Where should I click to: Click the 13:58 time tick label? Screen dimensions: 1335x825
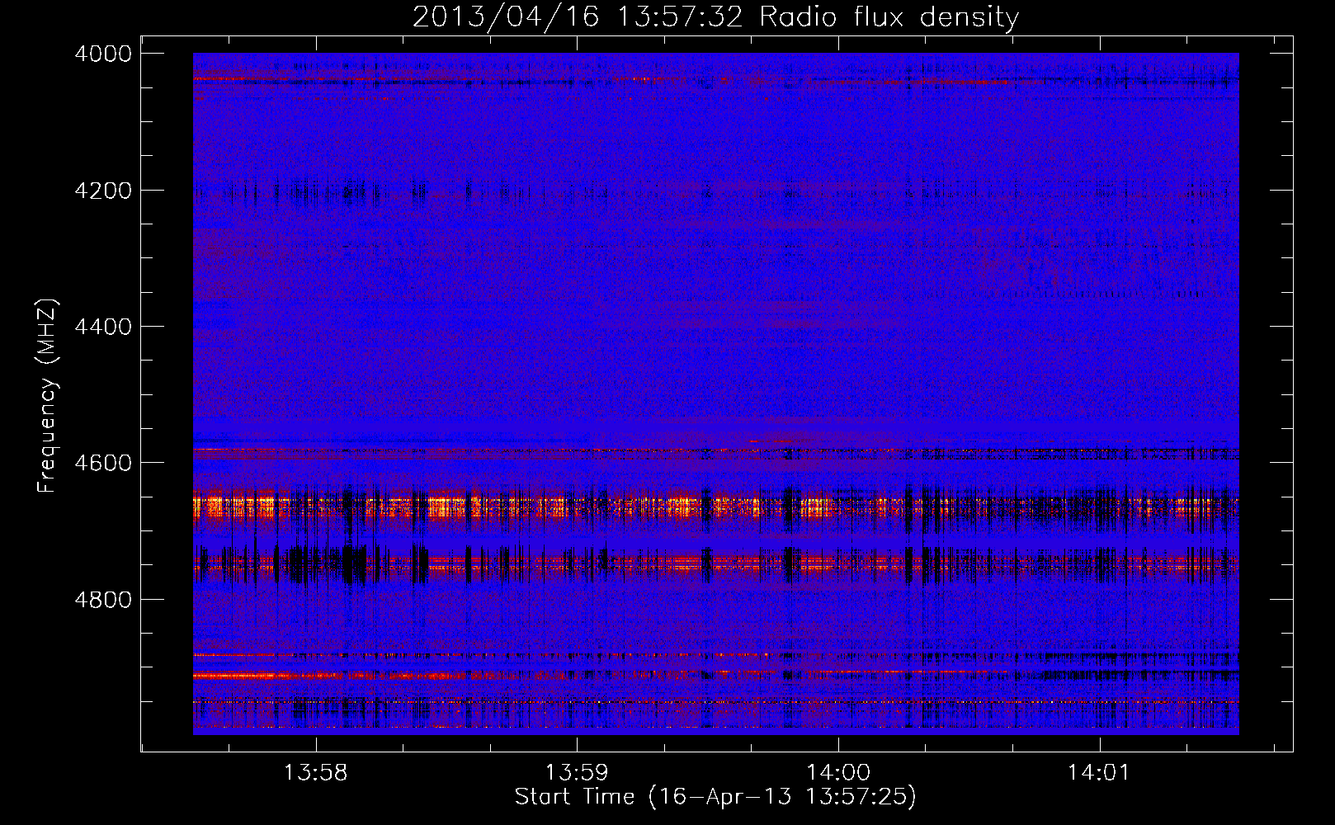point(315,773)
